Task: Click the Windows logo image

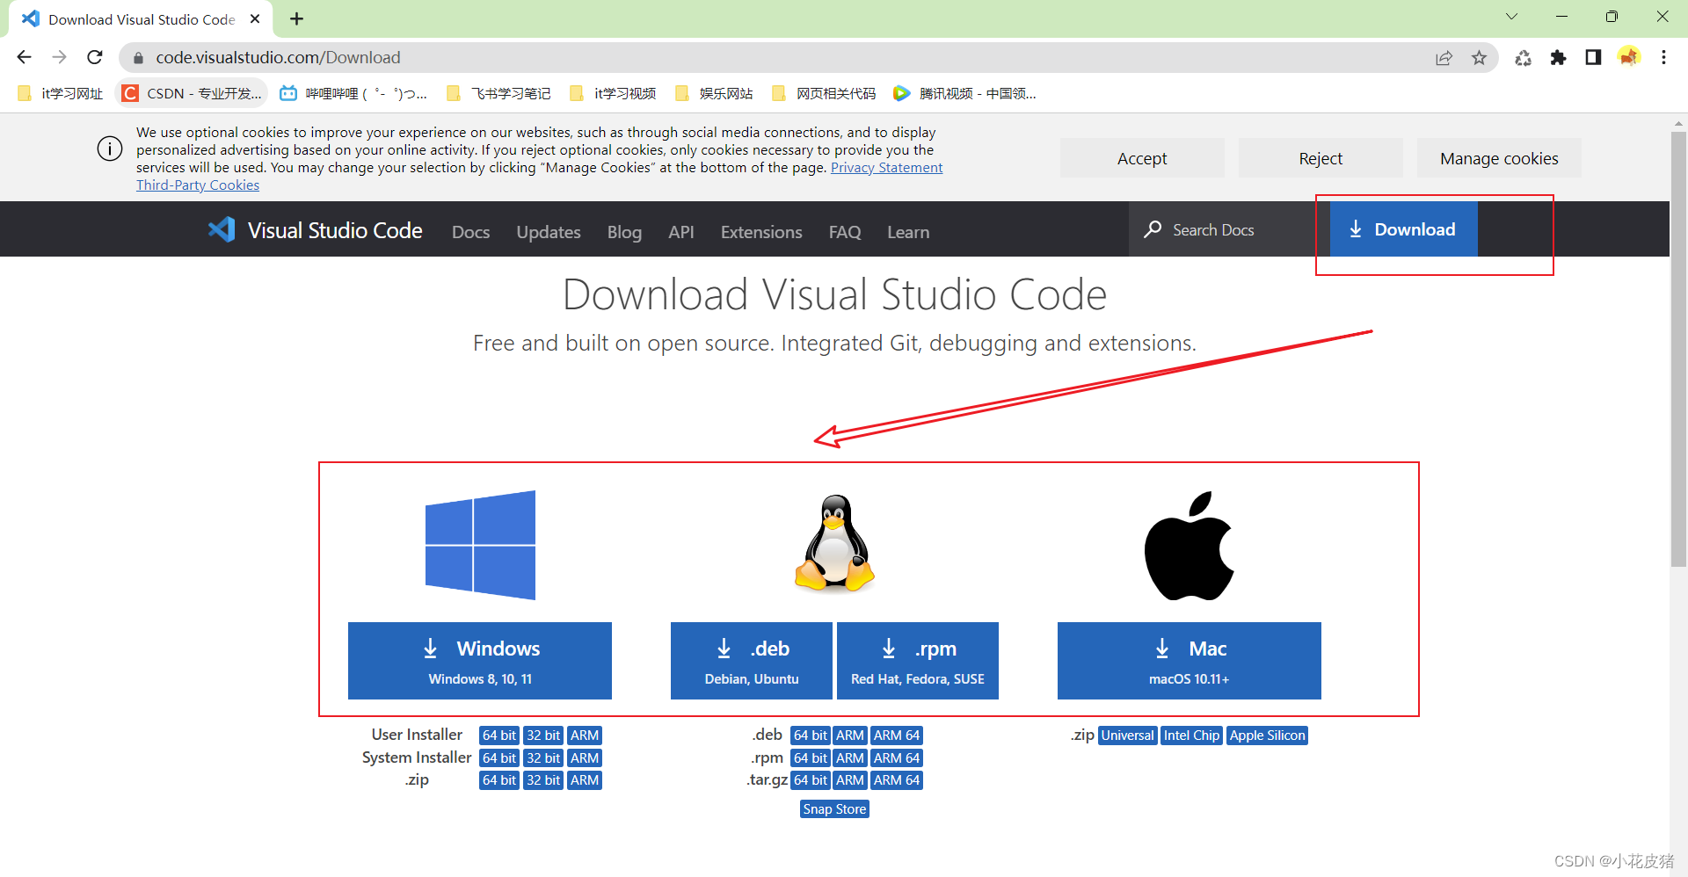Action: [480, 545]
